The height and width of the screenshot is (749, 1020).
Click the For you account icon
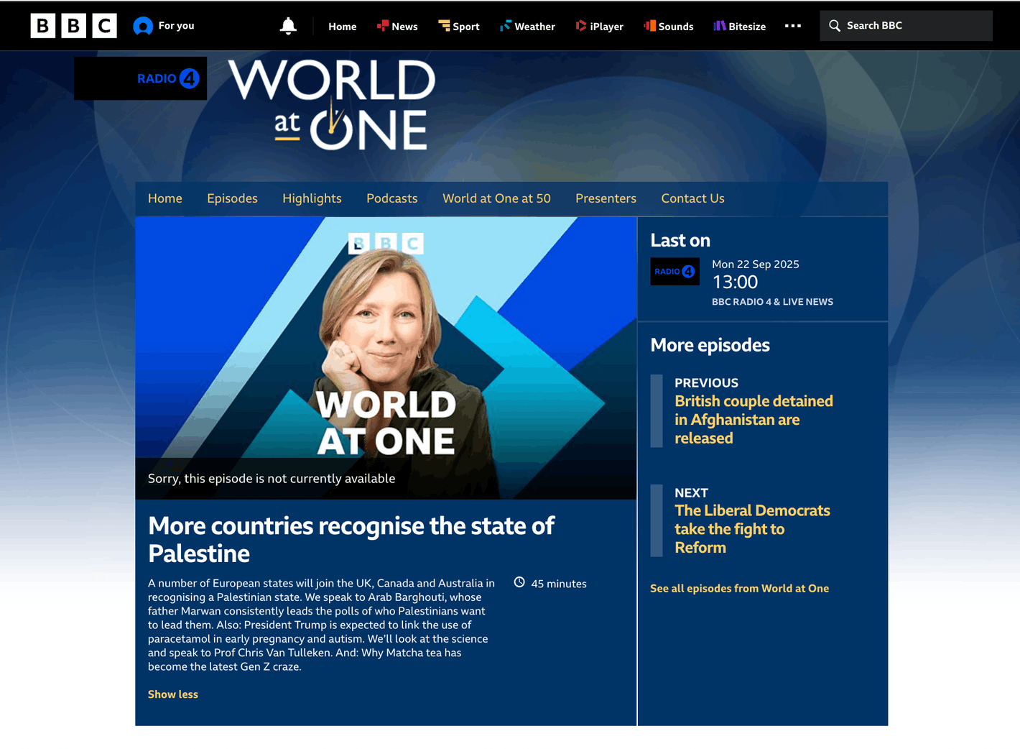(143, 26)
